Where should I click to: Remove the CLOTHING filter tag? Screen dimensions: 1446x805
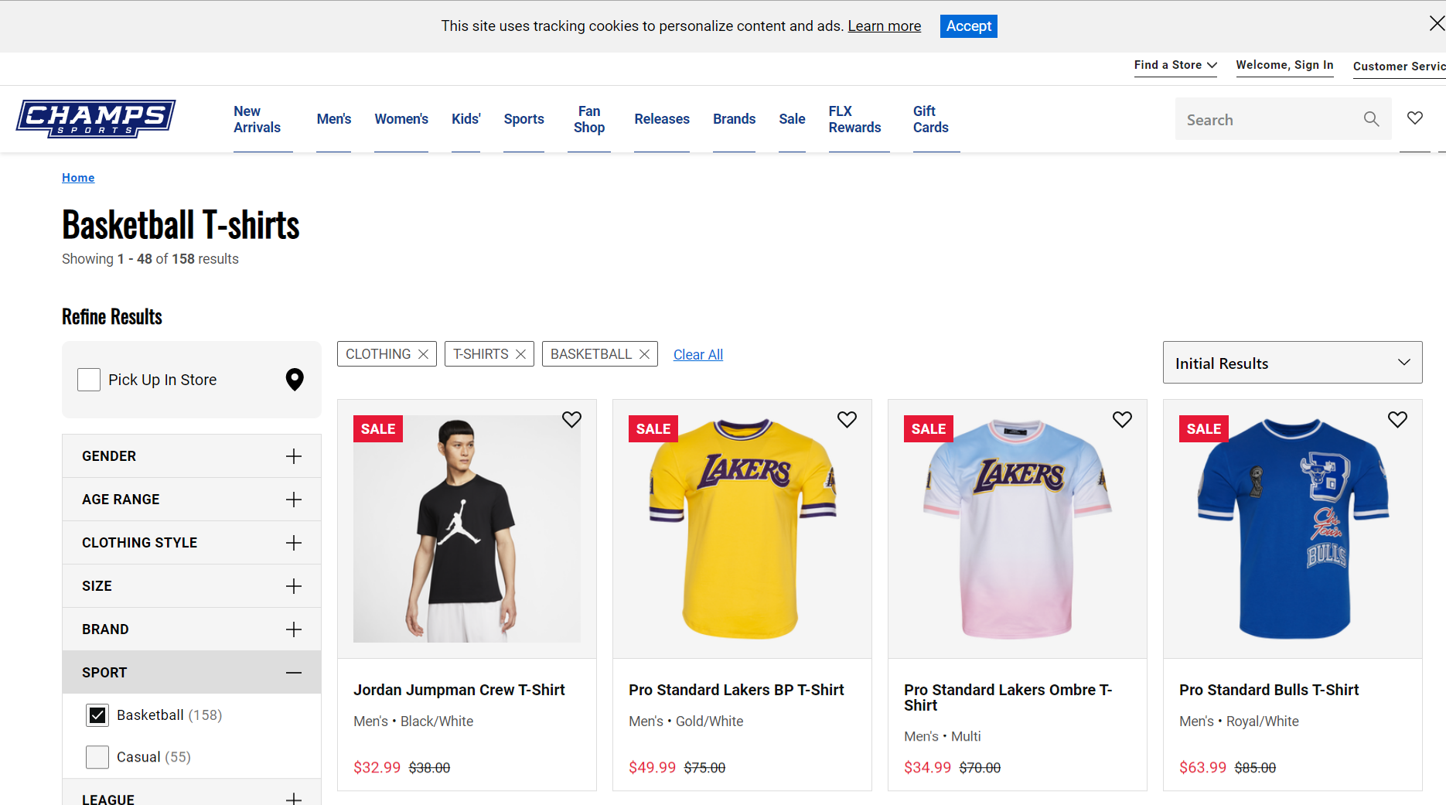(423, 354)
